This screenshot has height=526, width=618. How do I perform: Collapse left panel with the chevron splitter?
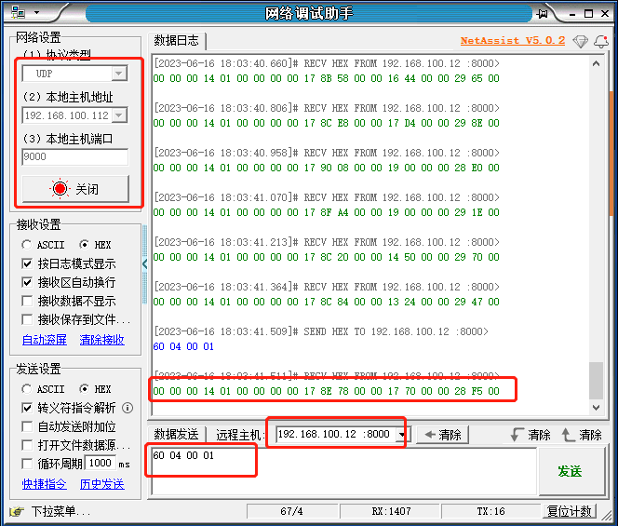tap(144, 263)
